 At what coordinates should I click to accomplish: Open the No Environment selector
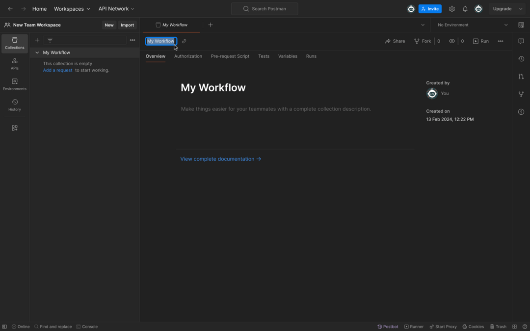pyautogui.click(x=473, y=25)
